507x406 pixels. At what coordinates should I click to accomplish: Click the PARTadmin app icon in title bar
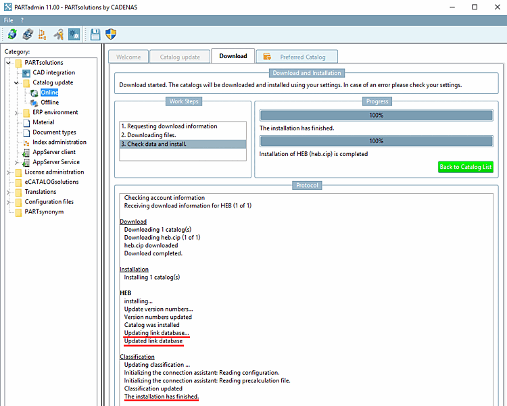point(7,7)
